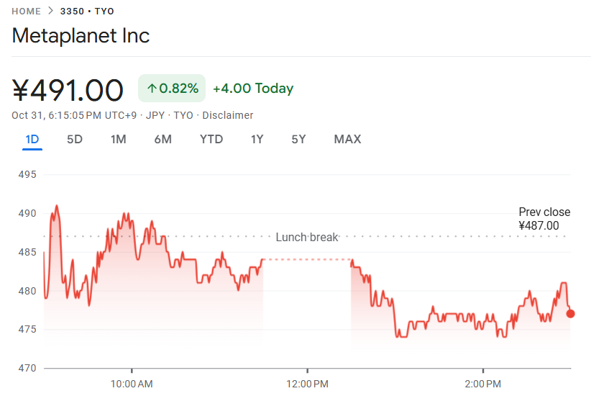Click the Metaplanet Inc heading
This screenshot has height=396, width=591.
pos(81,36)
